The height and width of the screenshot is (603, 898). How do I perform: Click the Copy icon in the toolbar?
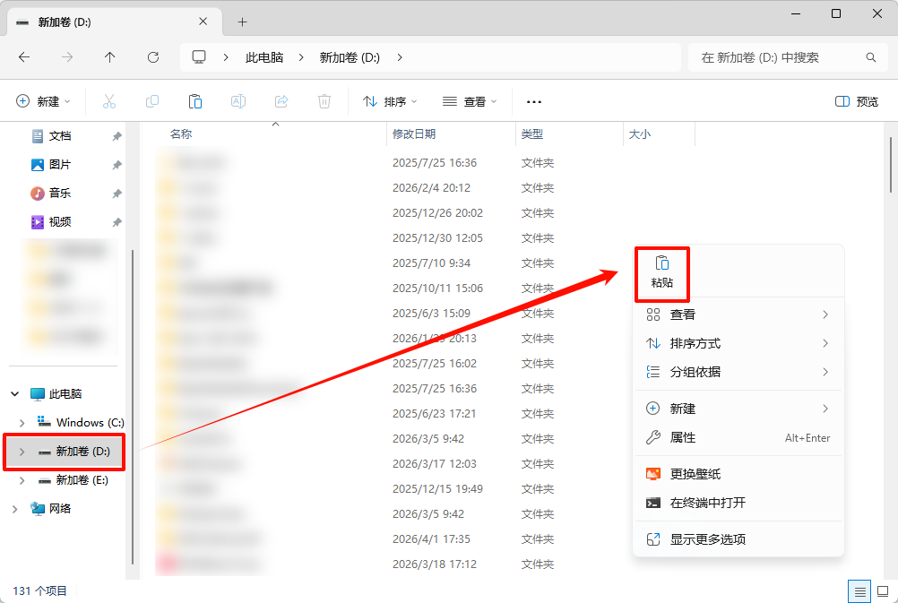[x=152, y=100]
